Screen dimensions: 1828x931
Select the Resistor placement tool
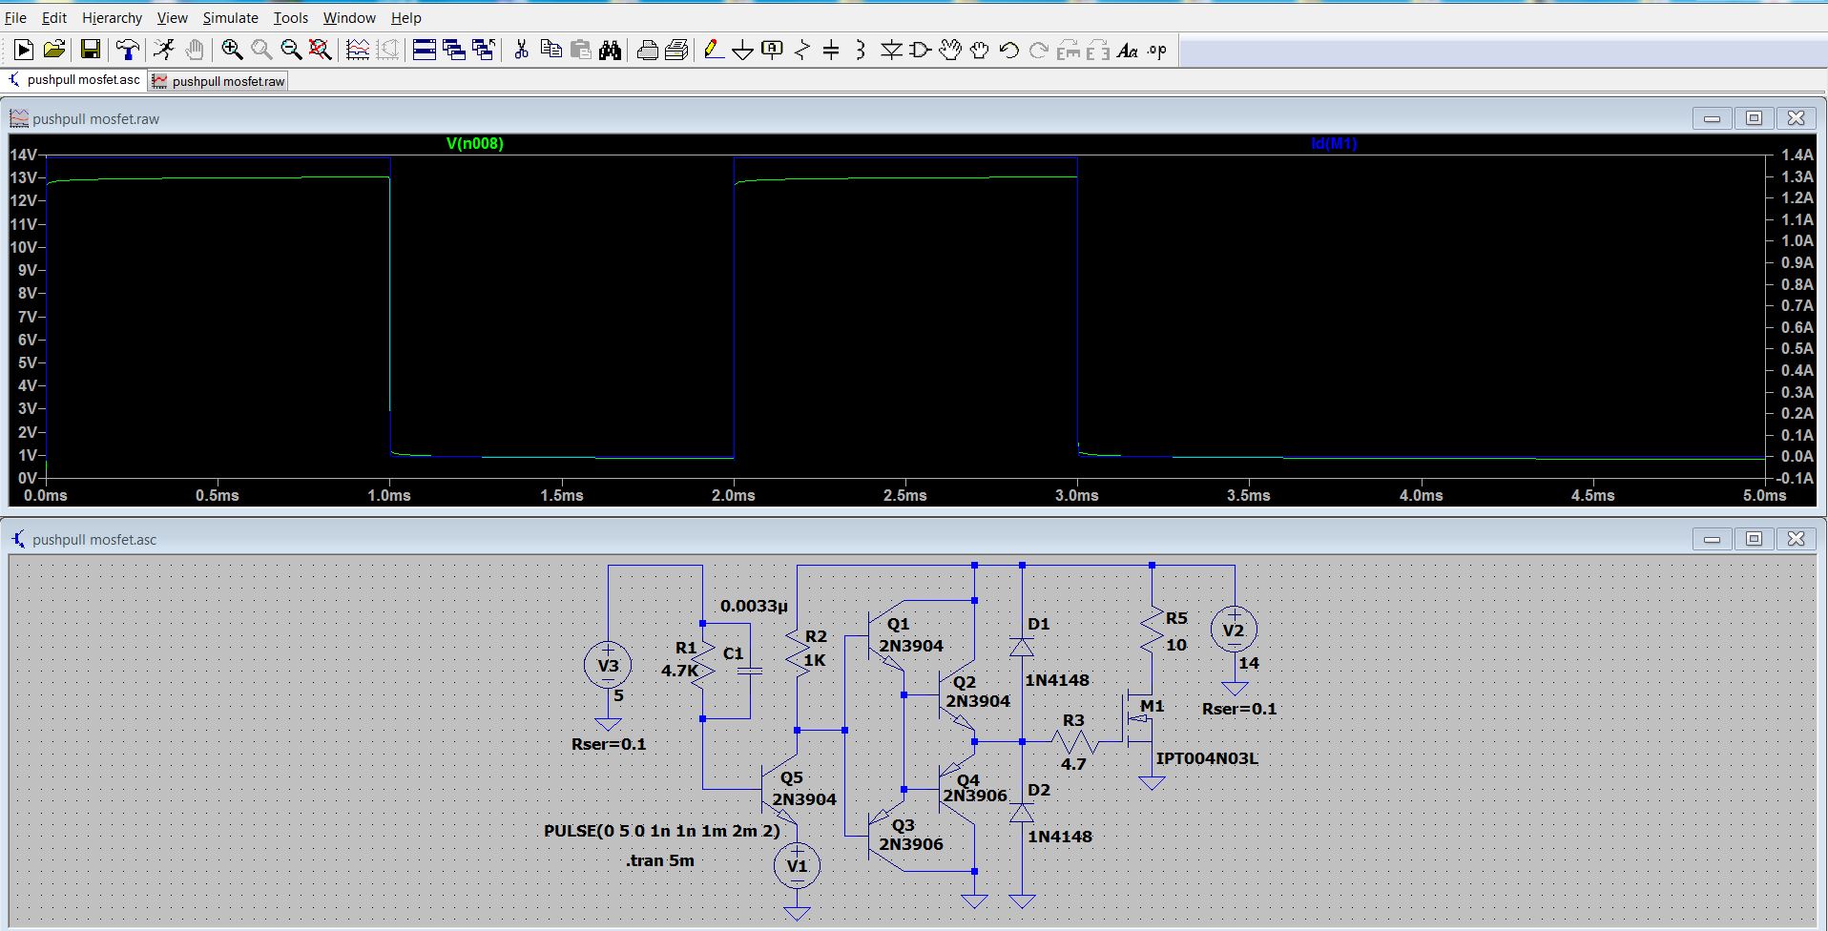[801, 50]
